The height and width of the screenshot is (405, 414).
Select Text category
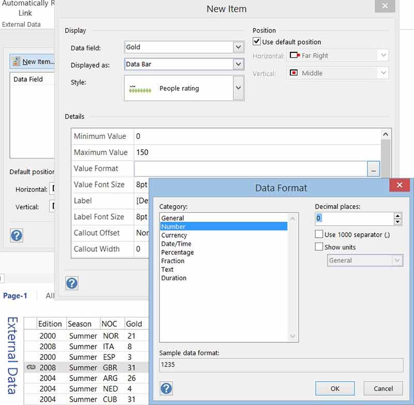224,269
